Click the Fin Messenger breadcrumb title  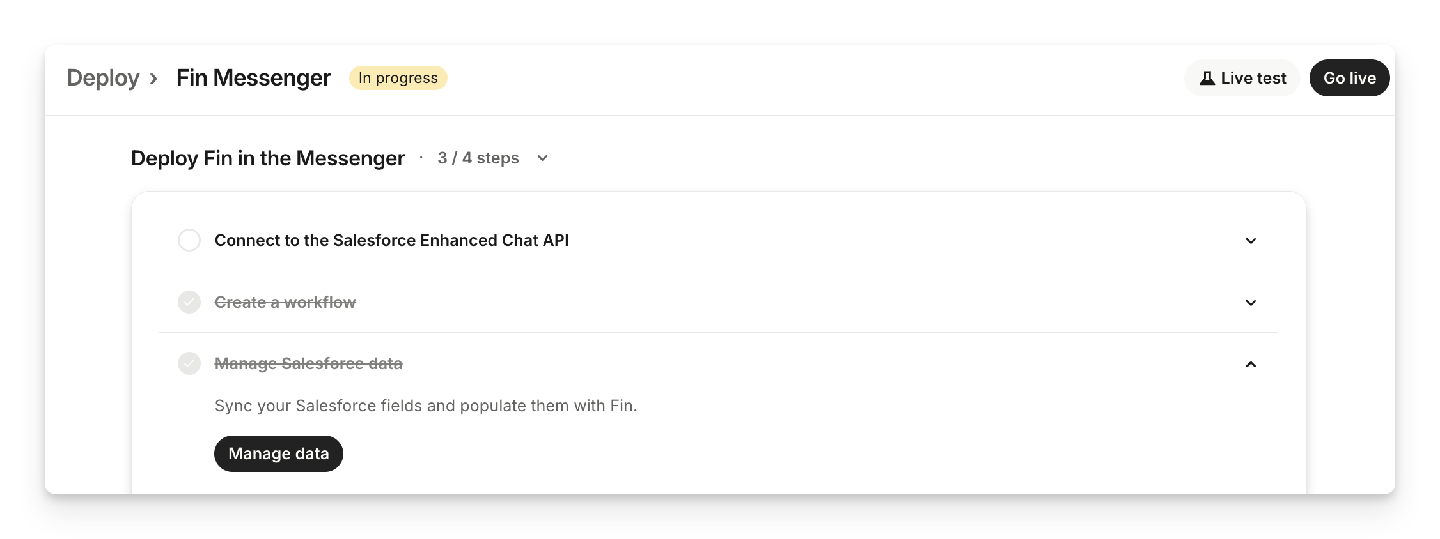[x=253, y=78]
